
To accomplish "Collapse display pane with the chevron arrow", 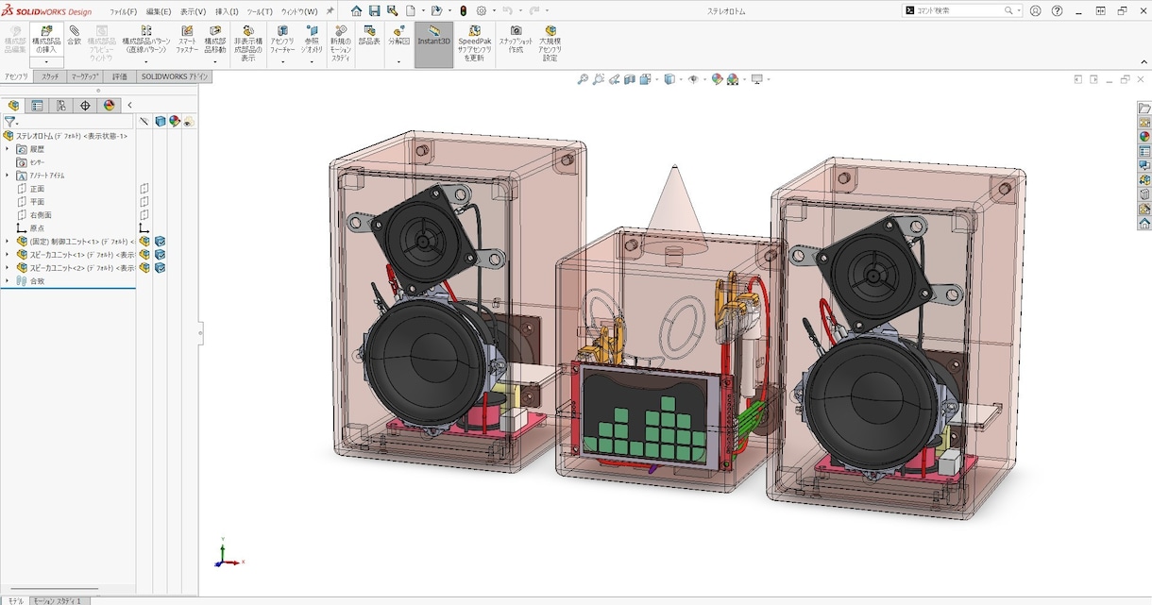I will 129,105.
